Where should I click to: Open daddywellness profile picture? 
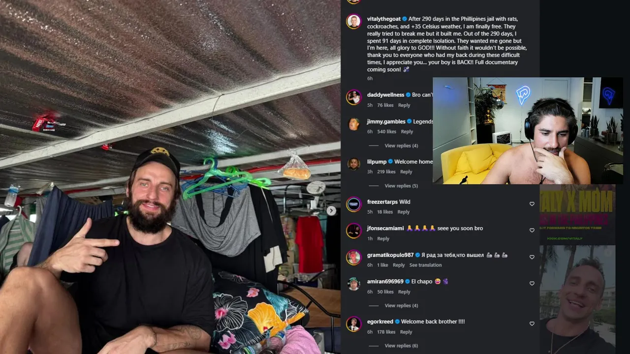pyautogui.click(x=353, y=97)
